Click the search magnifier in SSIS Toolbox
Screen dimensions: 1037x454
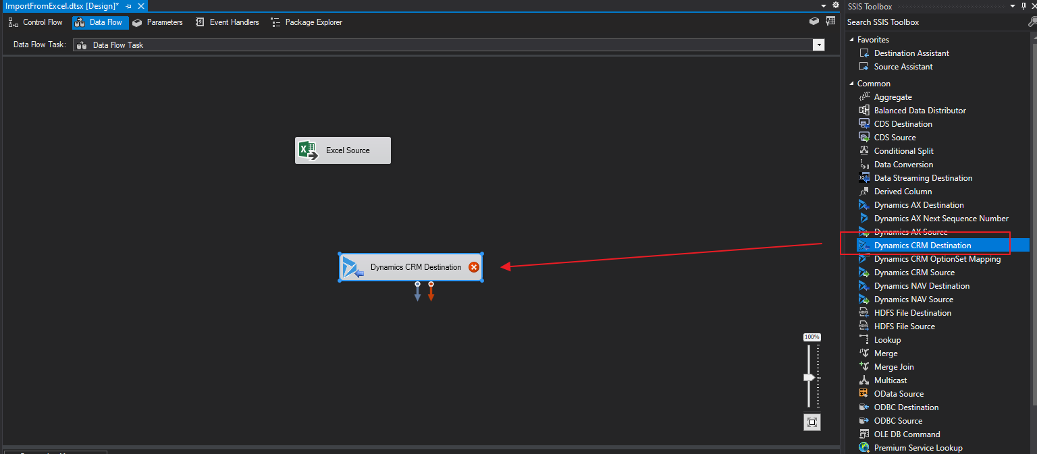[x=1032, y=22]
